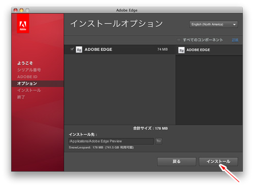Minimize the Adobe Edge window with the yellow button

click(21, 10)
